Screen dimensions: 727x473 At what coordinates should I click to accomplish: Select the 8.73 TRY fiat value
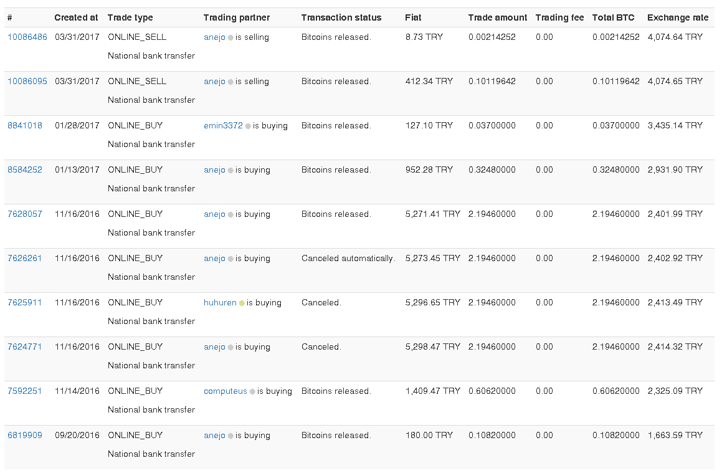pyautogui.click(x=424, y=37)
